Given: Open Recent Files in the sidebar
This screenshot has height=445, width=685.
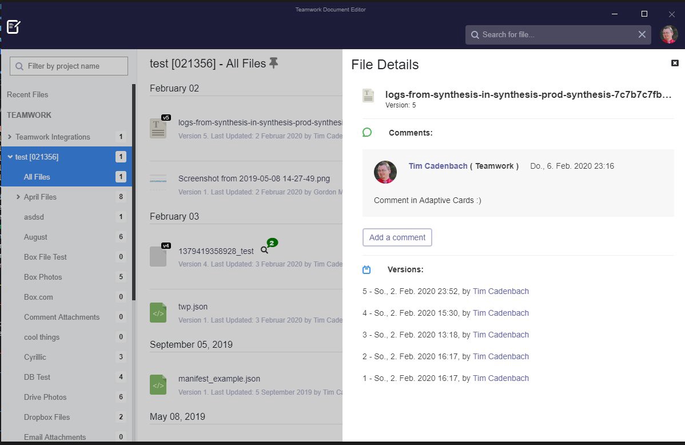Looking at the screenshot, I should [x=27, y=94].
